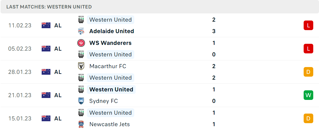Screen dimensions: 319x130
Task: Open the WS Wanderers team link
Action: (x=110, y=43)
